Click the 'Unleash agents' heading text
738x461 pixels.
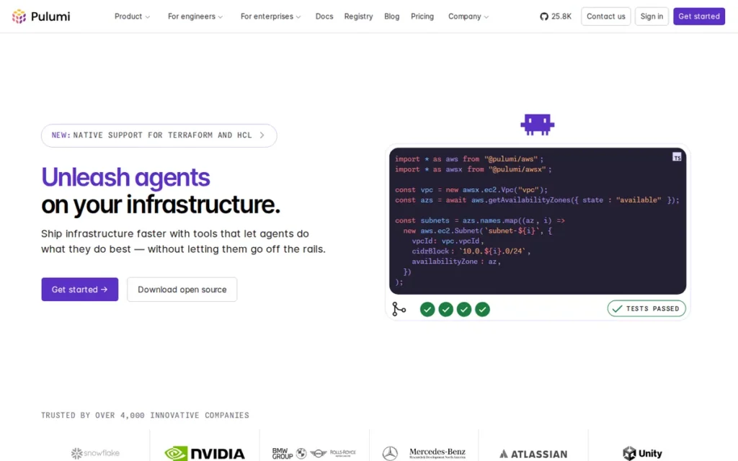(125, 177)
